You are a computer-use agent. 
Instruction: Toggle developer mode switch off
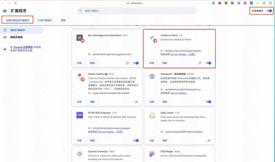269,11
